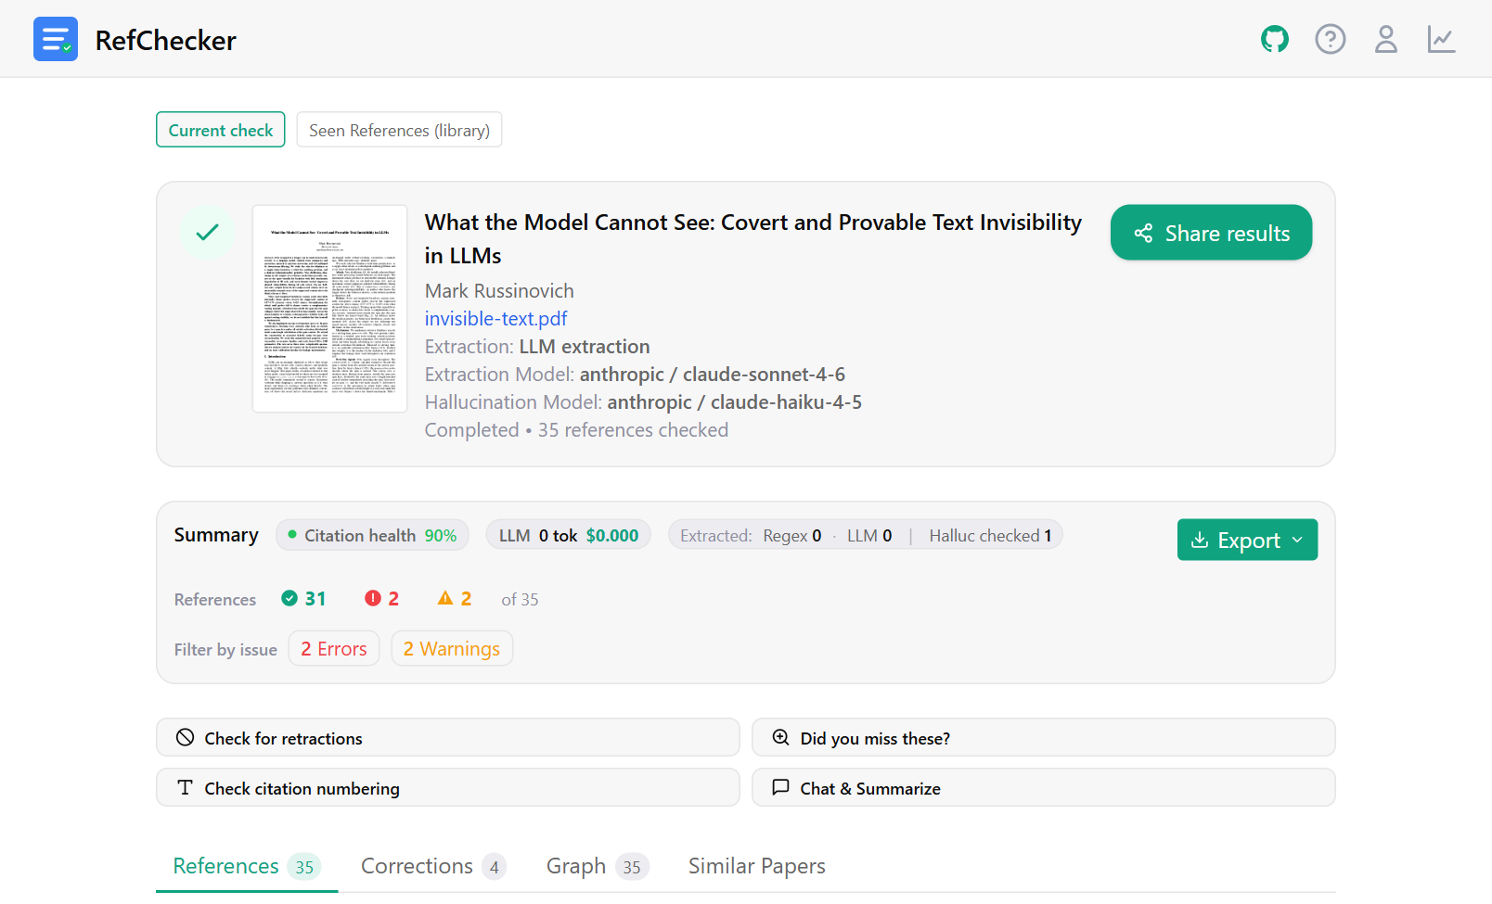Open the paper preview thumbnail
1492x904 pixels.
click(330, 309)
